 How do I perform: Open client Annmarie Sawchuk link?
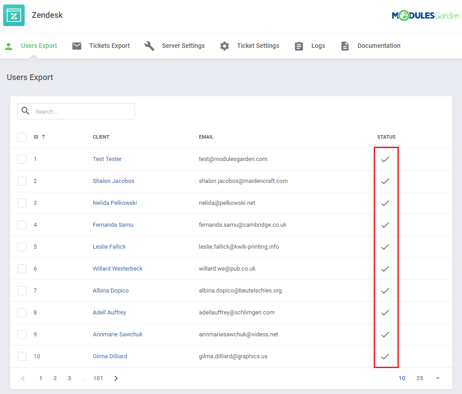tap(117, 335)
